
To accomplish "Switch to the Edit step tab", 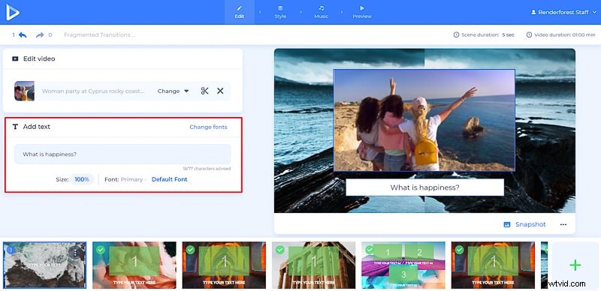I will [x=240, y=12].
